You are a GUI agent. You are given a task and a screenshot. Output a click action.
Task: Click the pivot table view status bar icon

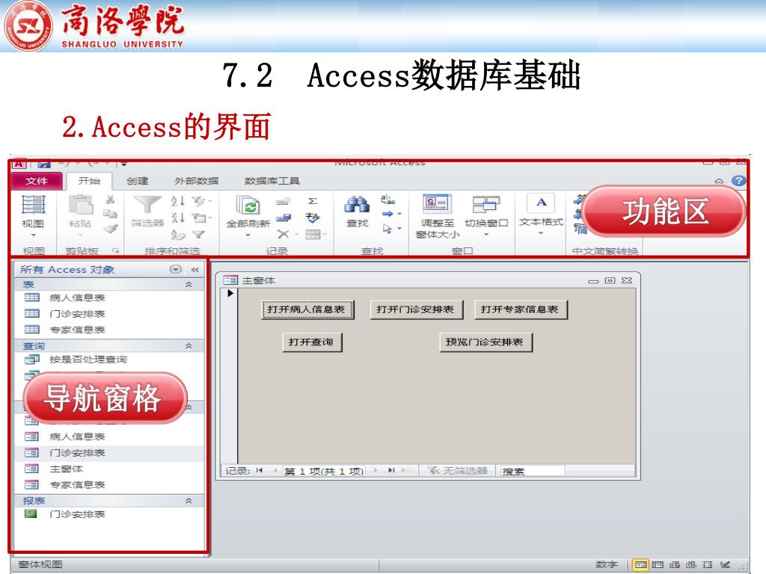tap(675, 565)
